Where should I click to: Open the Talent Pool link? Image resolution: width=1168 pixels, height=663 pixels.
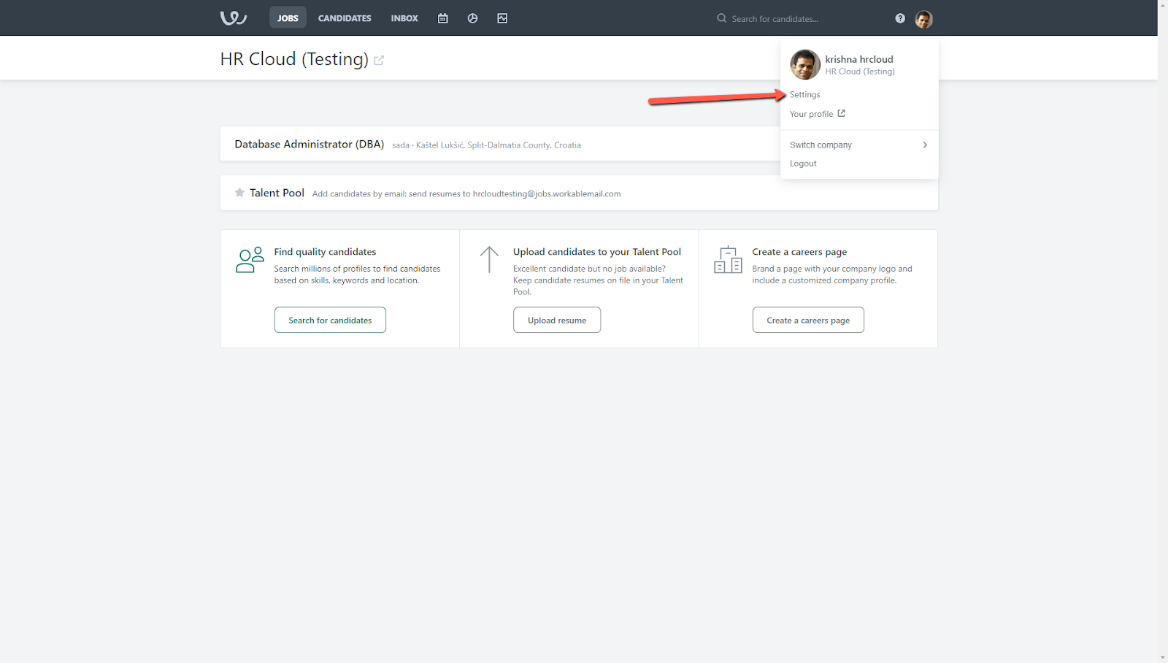click(x=277, y=193)
